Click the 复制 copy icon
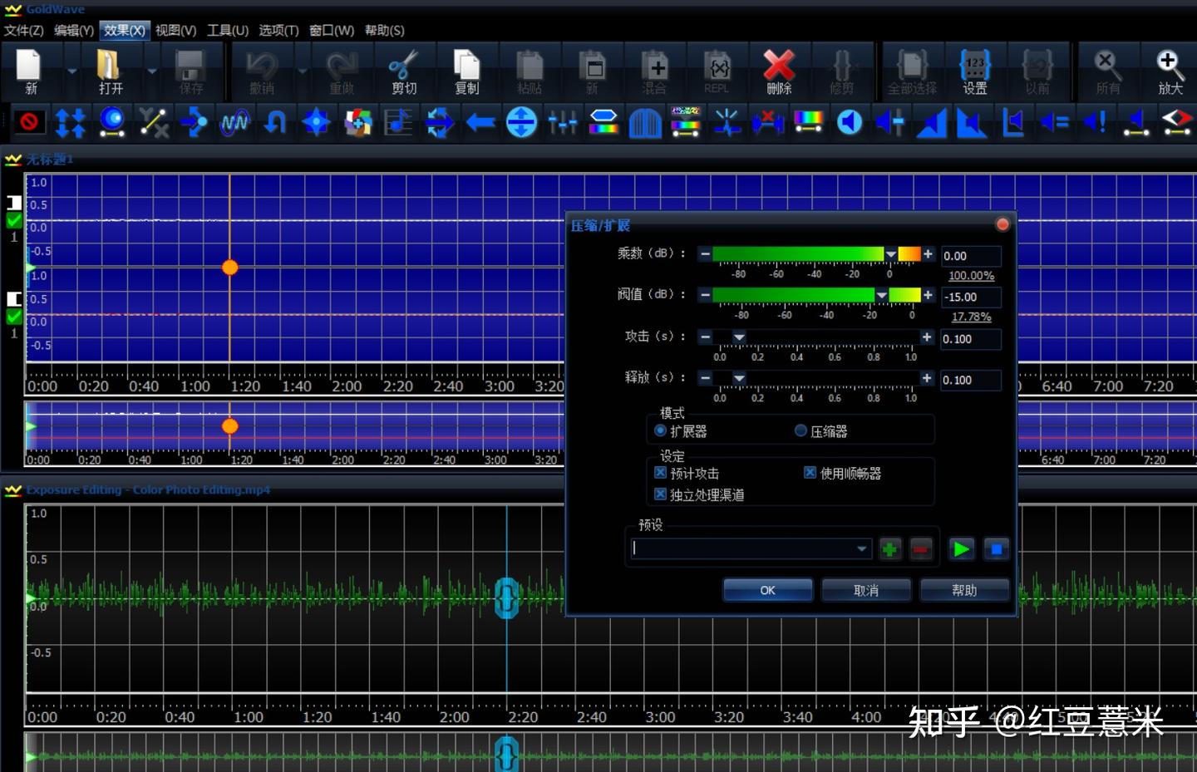Screen dimensions: 1197x772 466,71
